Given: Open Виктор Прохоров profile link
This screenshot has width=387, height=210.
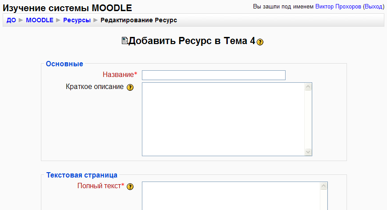Looking at the screenshot, I should (x=338, y=7).
